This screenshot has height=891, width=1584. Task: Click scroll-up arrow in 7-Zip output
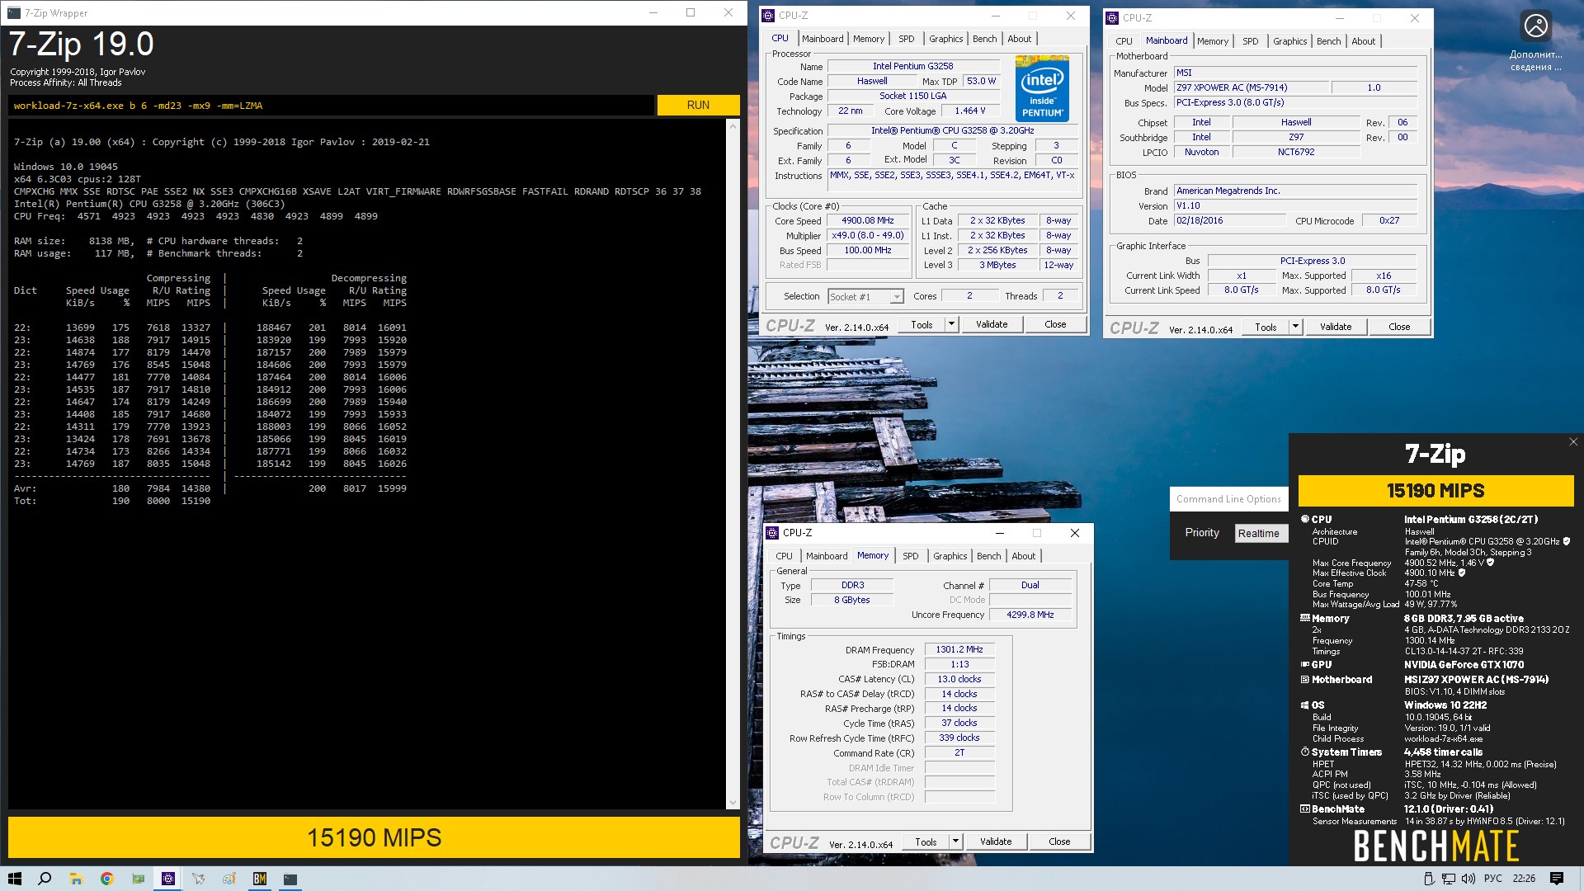pos(733,125)
